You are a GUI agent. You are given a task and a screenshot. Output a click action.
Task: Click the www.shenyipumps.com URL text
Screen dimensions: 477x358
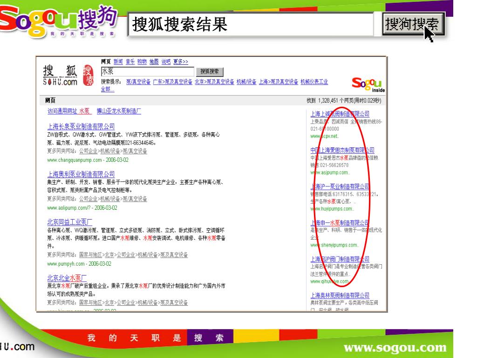[x=334, y=245]
